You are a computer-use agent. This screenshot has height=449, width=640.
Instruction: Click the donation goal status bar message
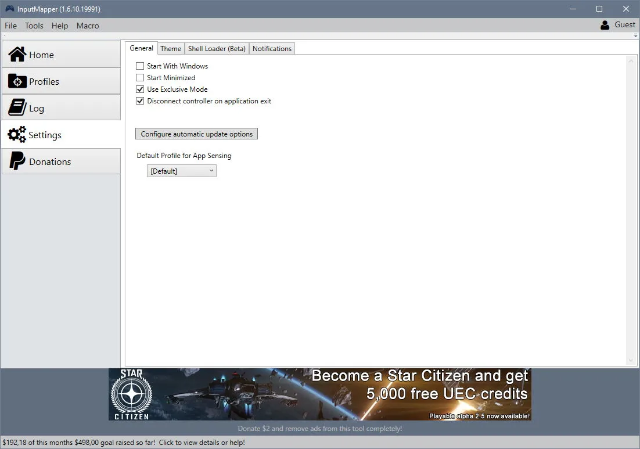[x=124, y=443]
